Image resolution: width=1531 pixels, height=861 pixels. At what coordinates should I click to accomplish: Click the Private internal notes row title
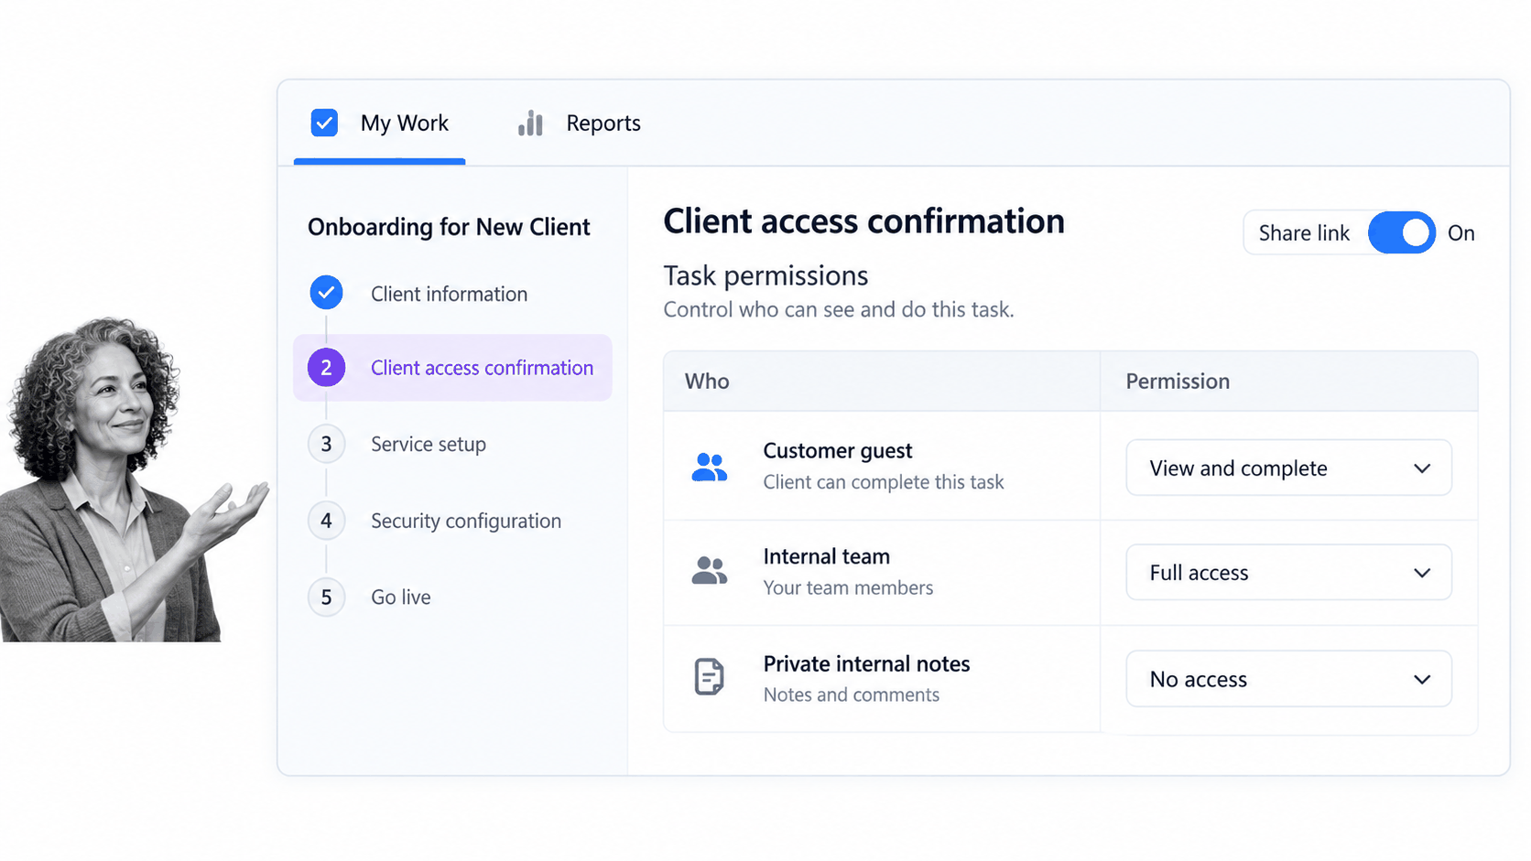(866, 663)
